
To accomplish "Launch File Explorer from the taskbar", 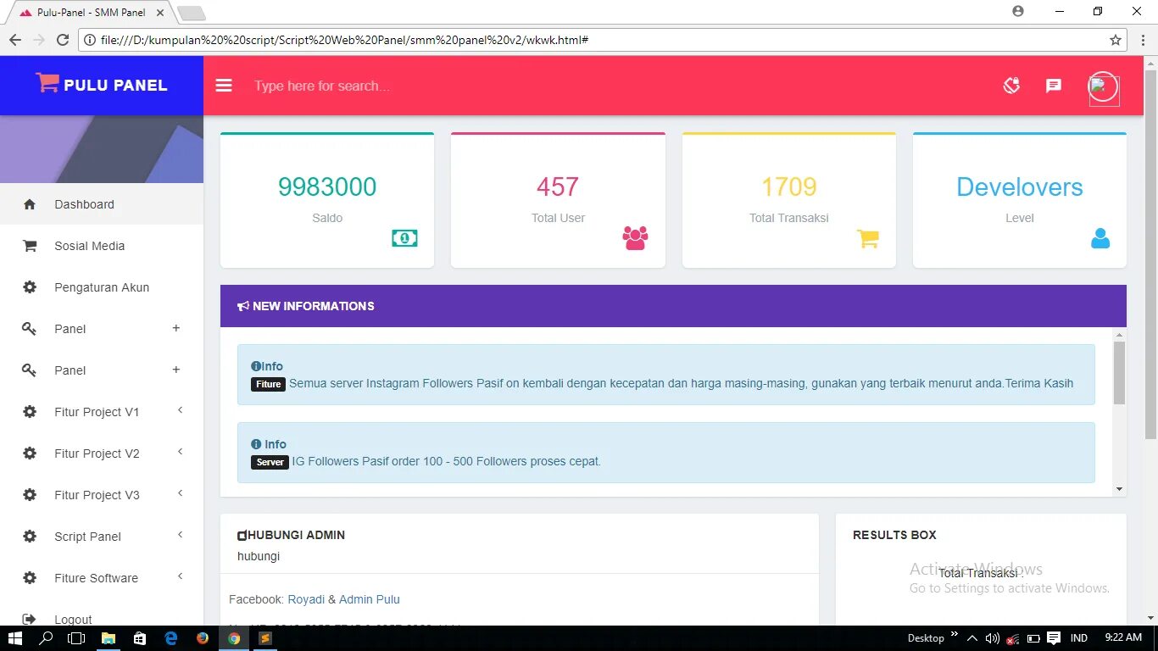I will (109, 637).
